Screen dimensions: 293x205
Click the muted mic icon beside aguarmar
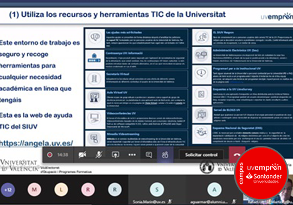pyautogui.click(x=234, y=201)
